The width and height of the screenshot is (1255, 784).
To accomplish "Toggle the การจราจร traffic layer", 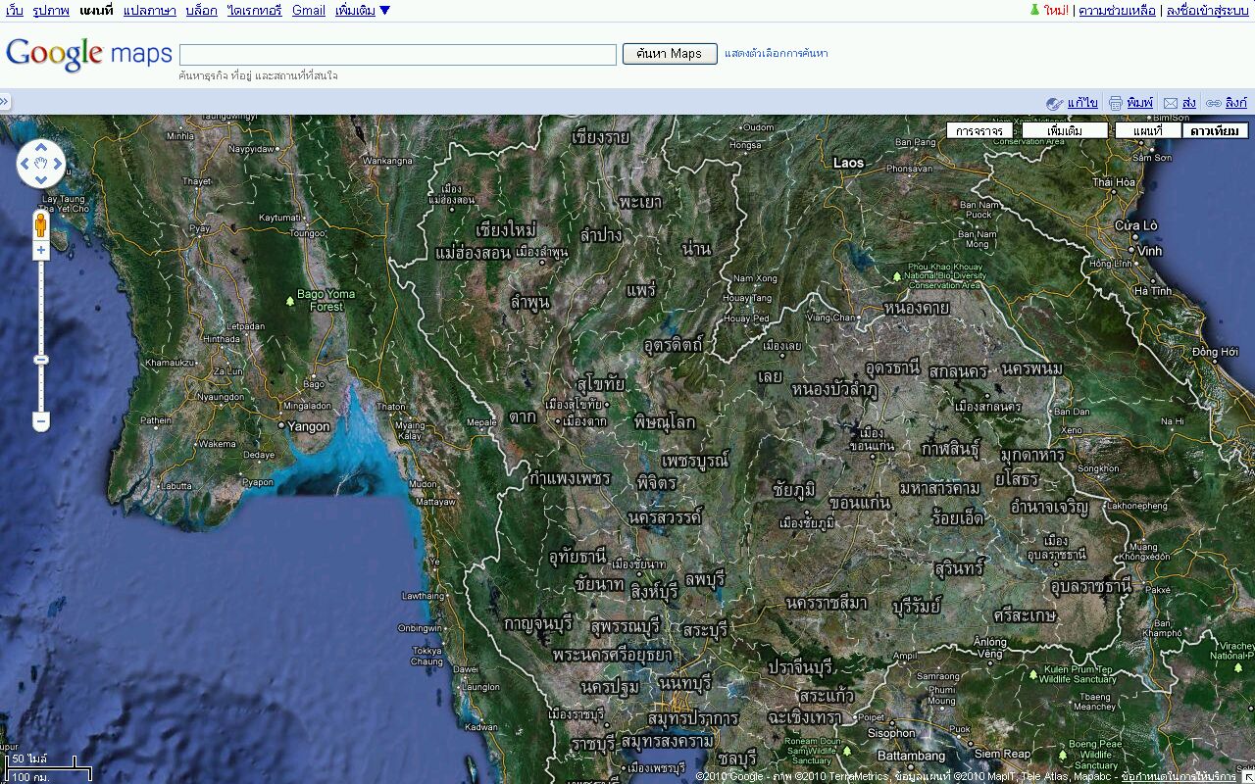I will click(979, 130).
